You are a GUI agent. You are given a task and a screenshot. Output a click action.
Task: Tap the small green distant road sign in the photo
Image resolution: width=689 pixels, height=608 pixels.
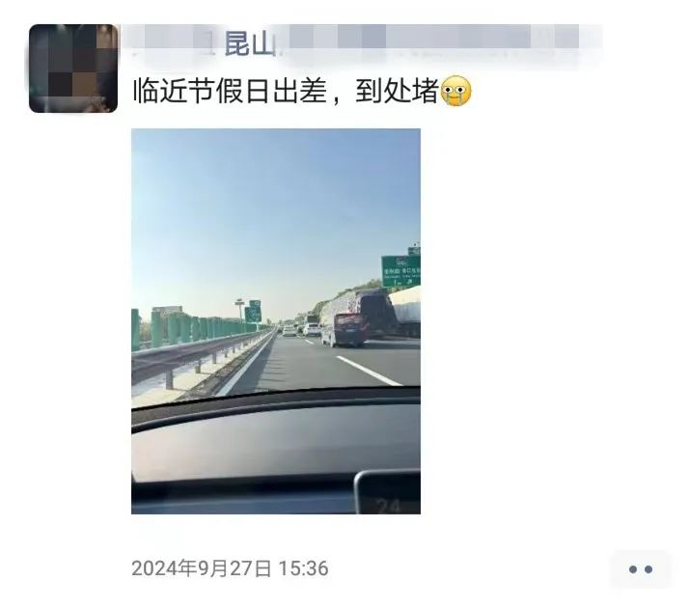[254, 312]
